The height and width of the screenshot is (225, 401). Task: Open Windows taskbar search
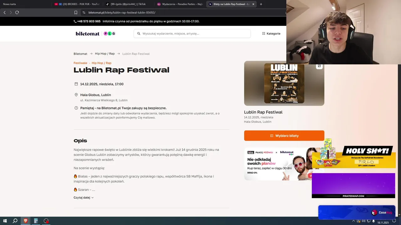point(15,221)
